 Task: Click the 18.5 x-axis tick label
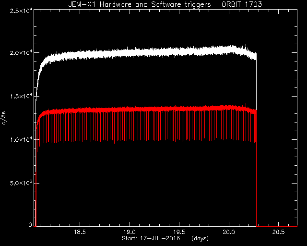coord(80,232)
